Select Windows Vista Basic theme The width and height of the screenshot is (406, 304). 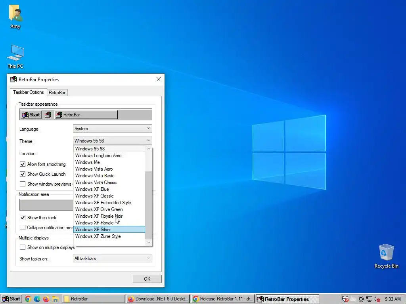pyautogui.click(x=109, y=175)
